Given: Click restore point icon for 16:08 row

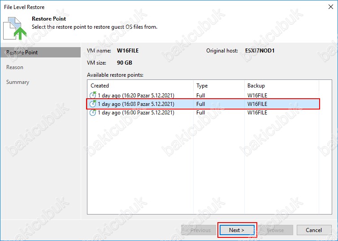Looking at the screenshot, I should click(93, 104).
